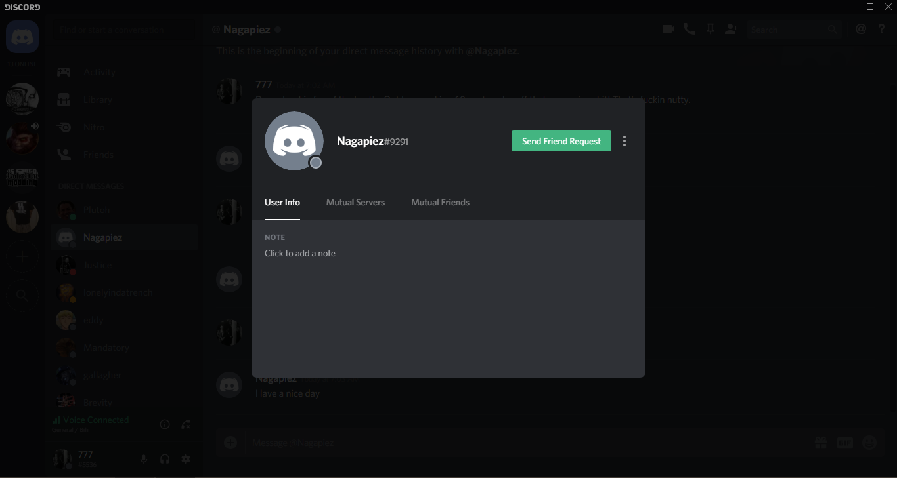Open the server with the speaker indicator
This screenshot has height=478, width=897.
[x=22, y=137]
